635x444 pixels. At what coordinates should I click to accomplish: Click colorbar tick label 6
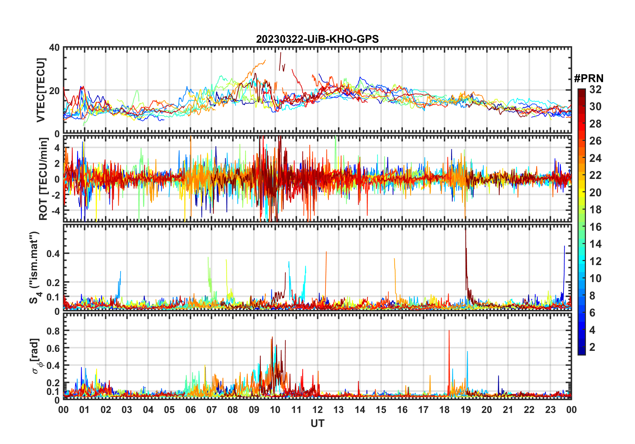pos(592,313)
